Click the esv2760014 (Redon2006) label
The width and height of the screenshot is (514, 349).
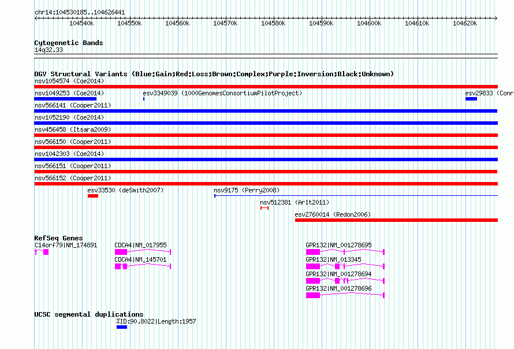[333, 214]
